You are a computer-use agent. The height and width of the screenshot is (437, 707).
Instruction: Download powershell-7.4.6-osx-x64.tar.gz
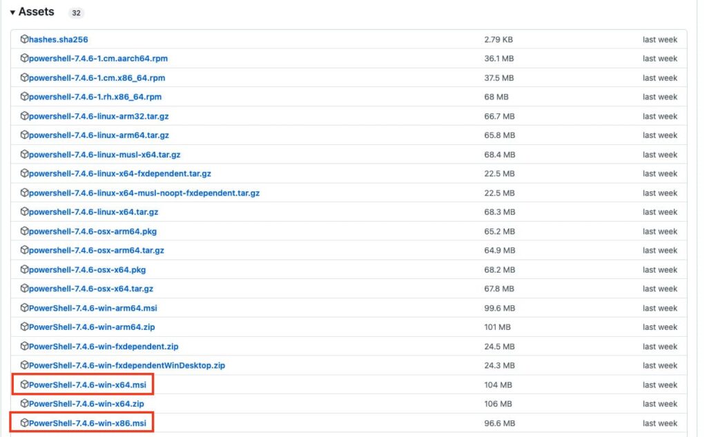point(91,289)
